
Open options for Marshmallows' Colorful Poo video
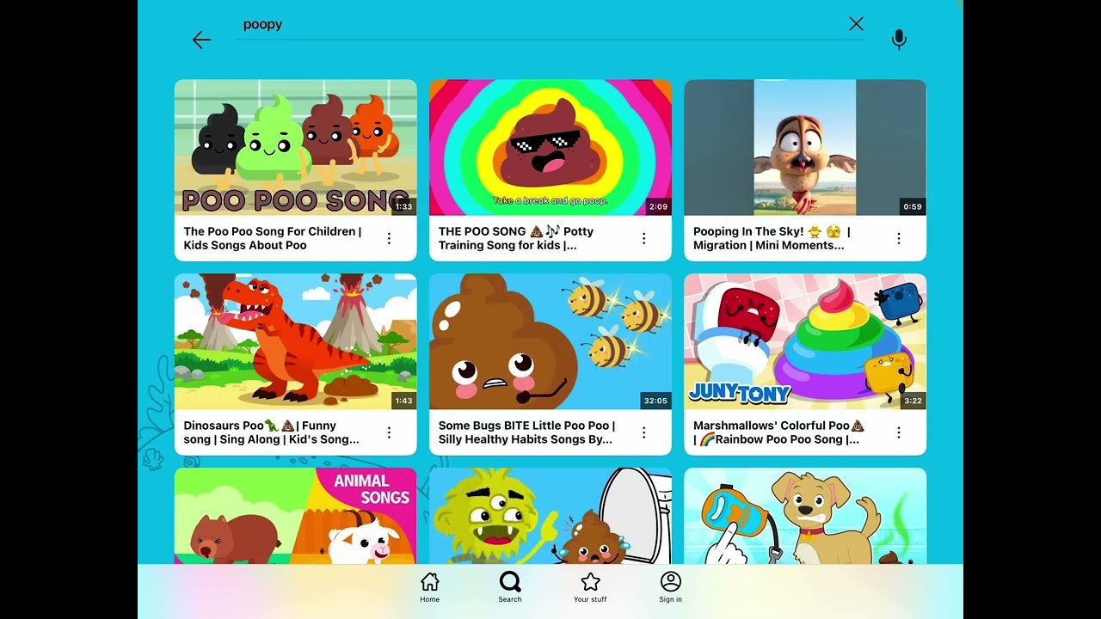click(899, 432)
